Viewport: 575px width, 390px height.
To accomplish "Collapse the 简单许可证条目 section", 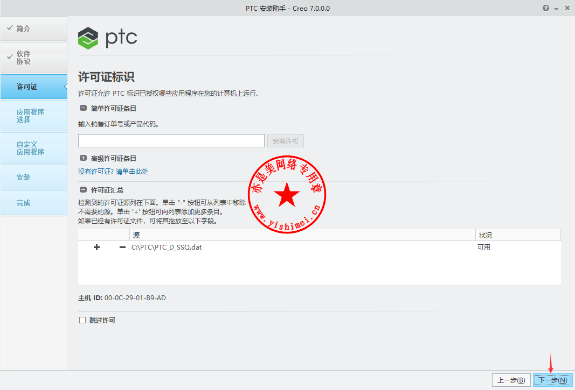I will coord(83,108).
